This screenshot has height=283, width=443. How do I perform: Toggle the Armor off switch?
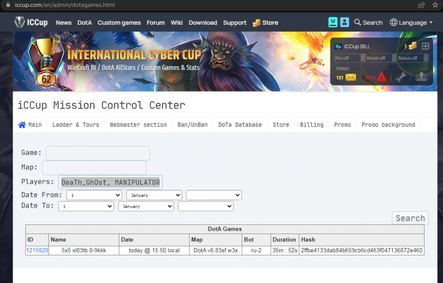381,58
